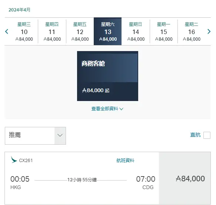Click the 直航 label text
216x205 pixels.
click(195, 135)
